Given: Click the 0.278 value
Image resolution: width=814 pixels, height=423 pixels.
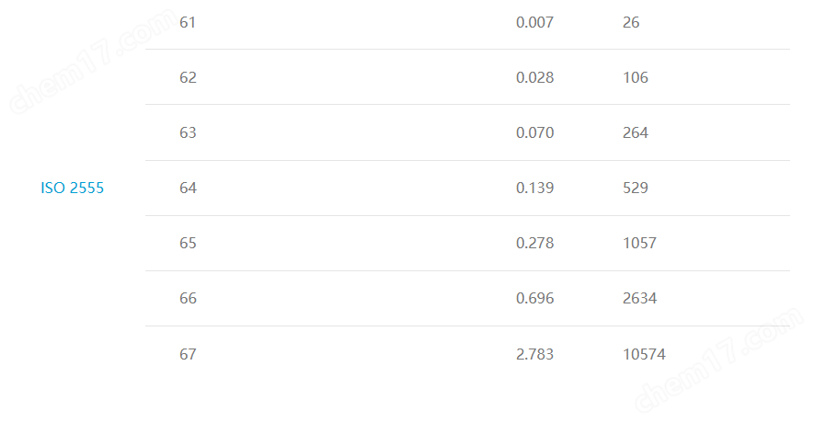Looking at the screenshot, I should pyautogui.click(x=534, y=243).
